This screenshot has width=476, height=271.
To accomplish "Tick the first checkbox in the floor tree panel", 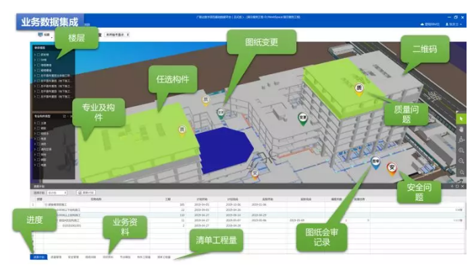I will click(40, 55).
